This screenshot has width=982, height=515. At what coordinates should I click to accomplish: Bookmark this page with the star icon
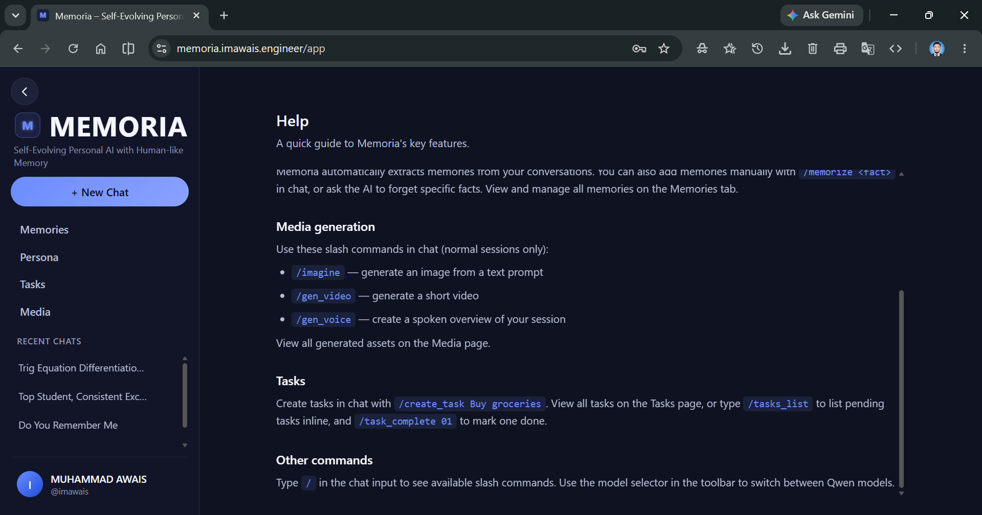pyautogui.click(x=663, y=49)
